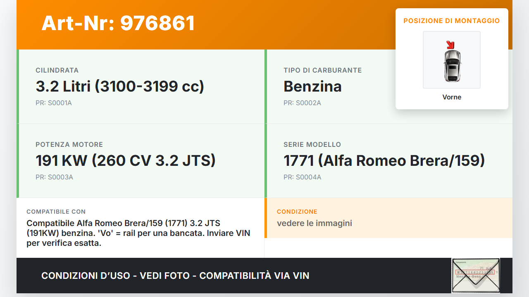
Task: Click the Art-Nr: 976861 heading
Action: (118, 23)
